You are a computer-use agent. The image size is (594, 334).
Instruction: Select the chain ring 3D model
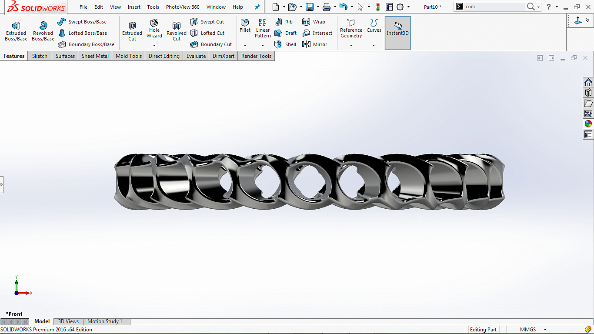[x=309, y=182]
